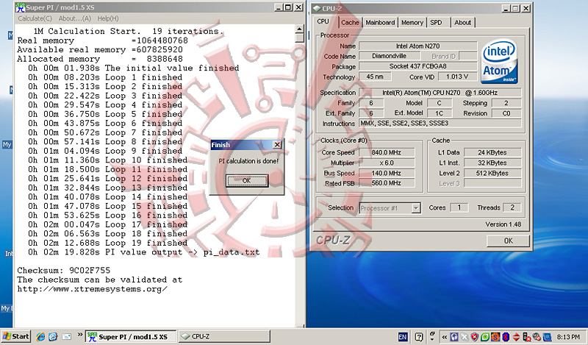The width and height of the screenshot is (588, 345).
Task: Open the language bar options arrow
Action: coord(432,339)
